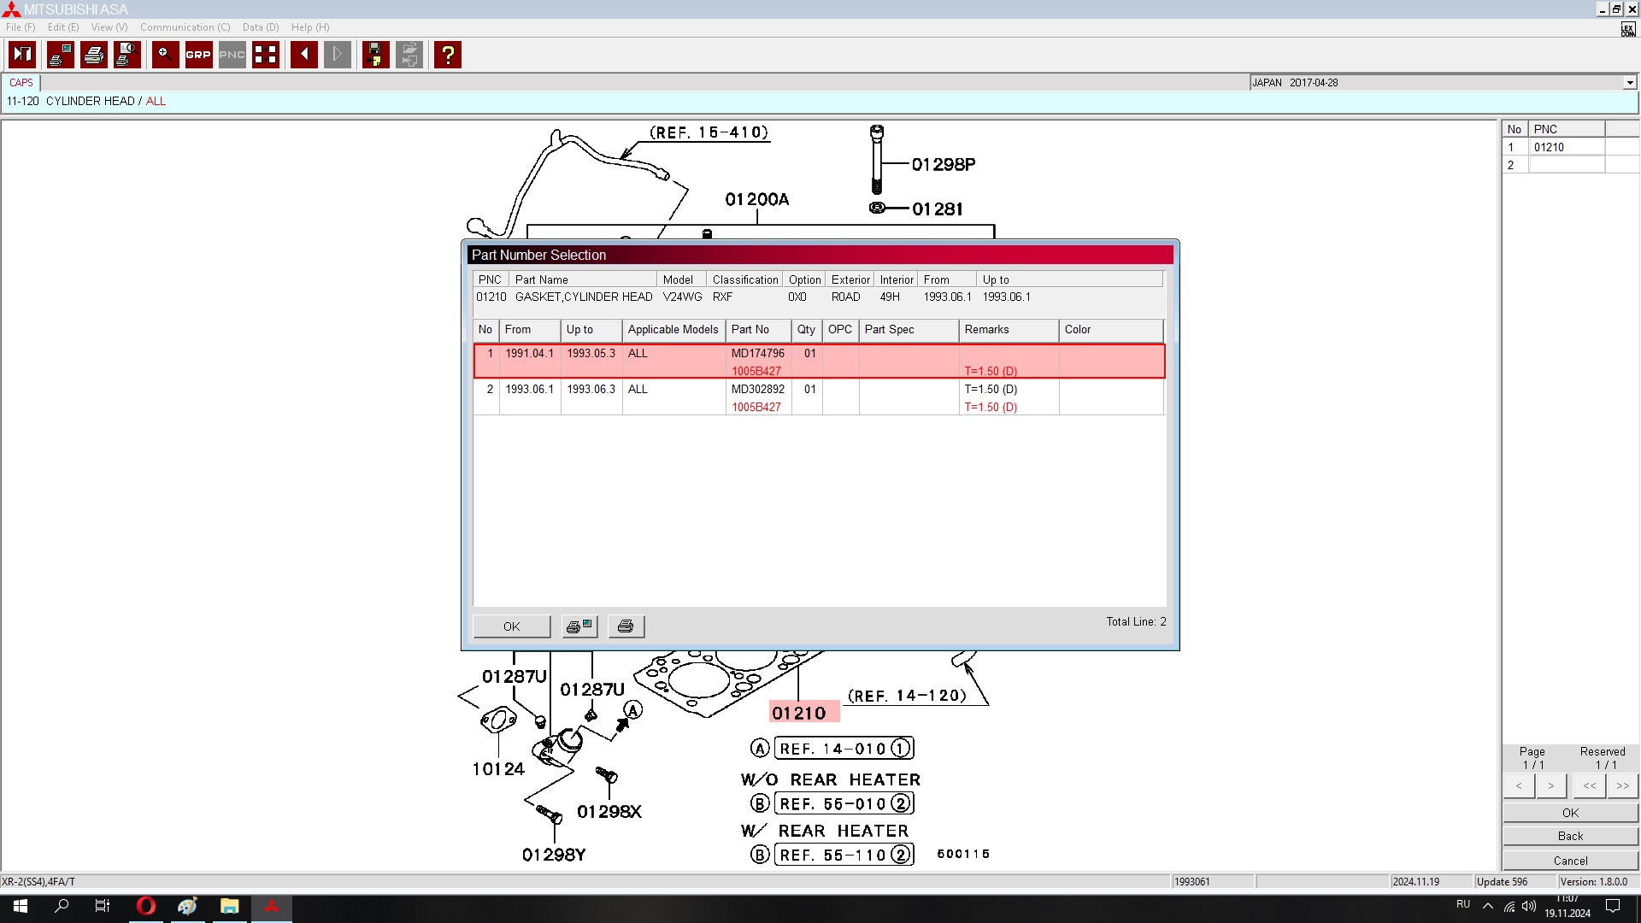Open the JAPAN 2017-04-28 catalog dropdown

pyautogui.click(x=1629, y=83)
